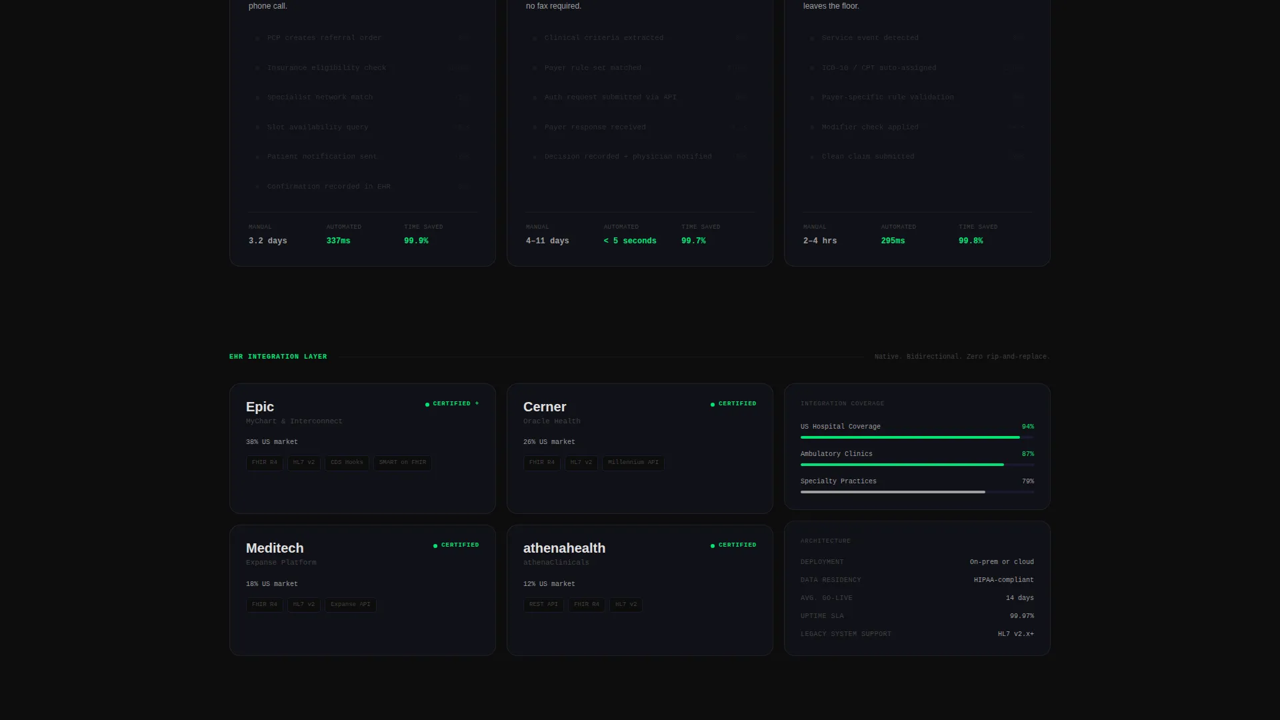Click the '< 5 seconds' automated time
Screen dimensions: 1280x720
(630, 241)
